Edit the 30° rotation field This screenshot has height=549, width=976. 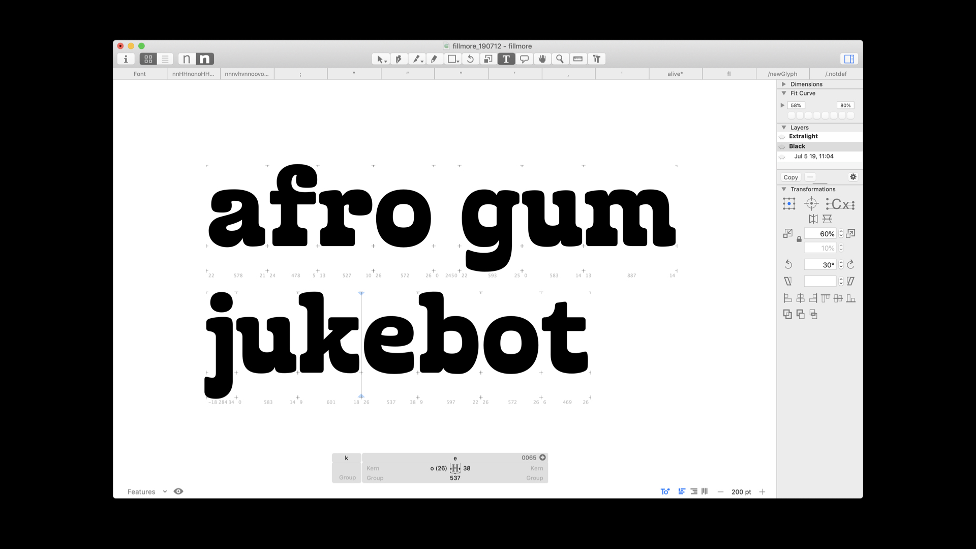[820, 265]
